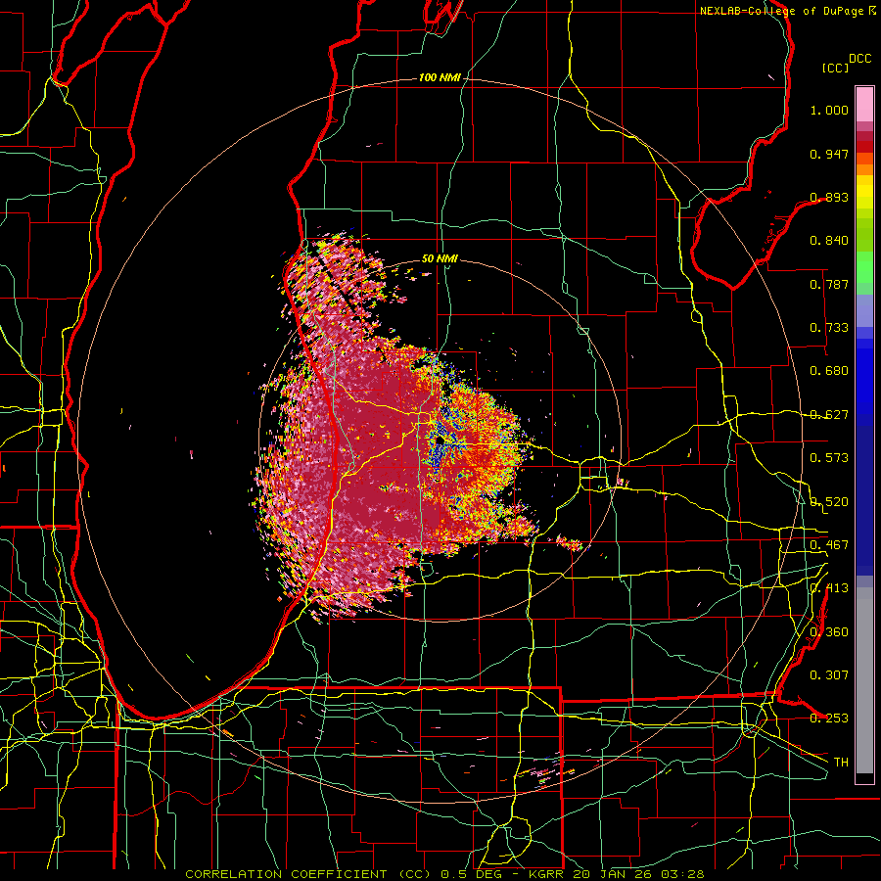Click the 0.840 color scale label
The image size is (881, 881).
829,241
